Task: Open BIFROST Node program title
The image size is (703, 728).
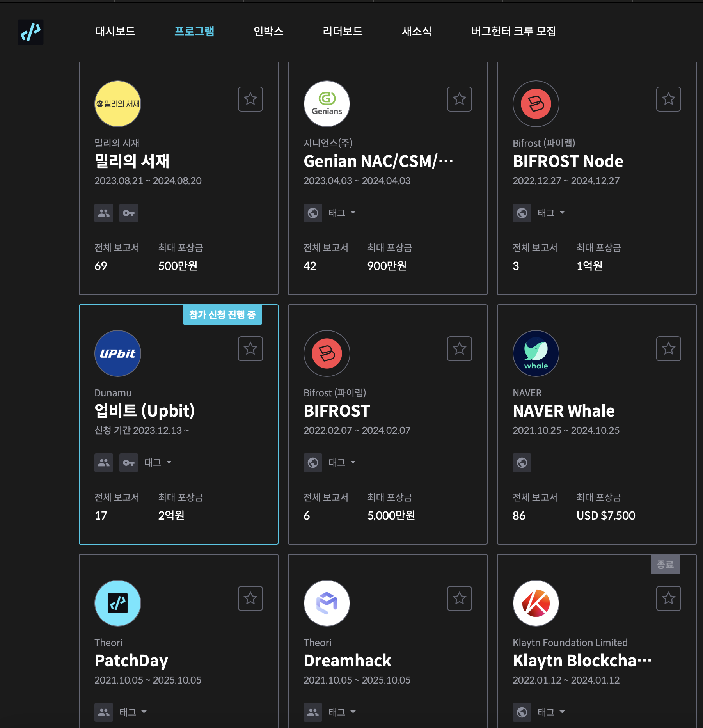Action: tap(568, 161)
